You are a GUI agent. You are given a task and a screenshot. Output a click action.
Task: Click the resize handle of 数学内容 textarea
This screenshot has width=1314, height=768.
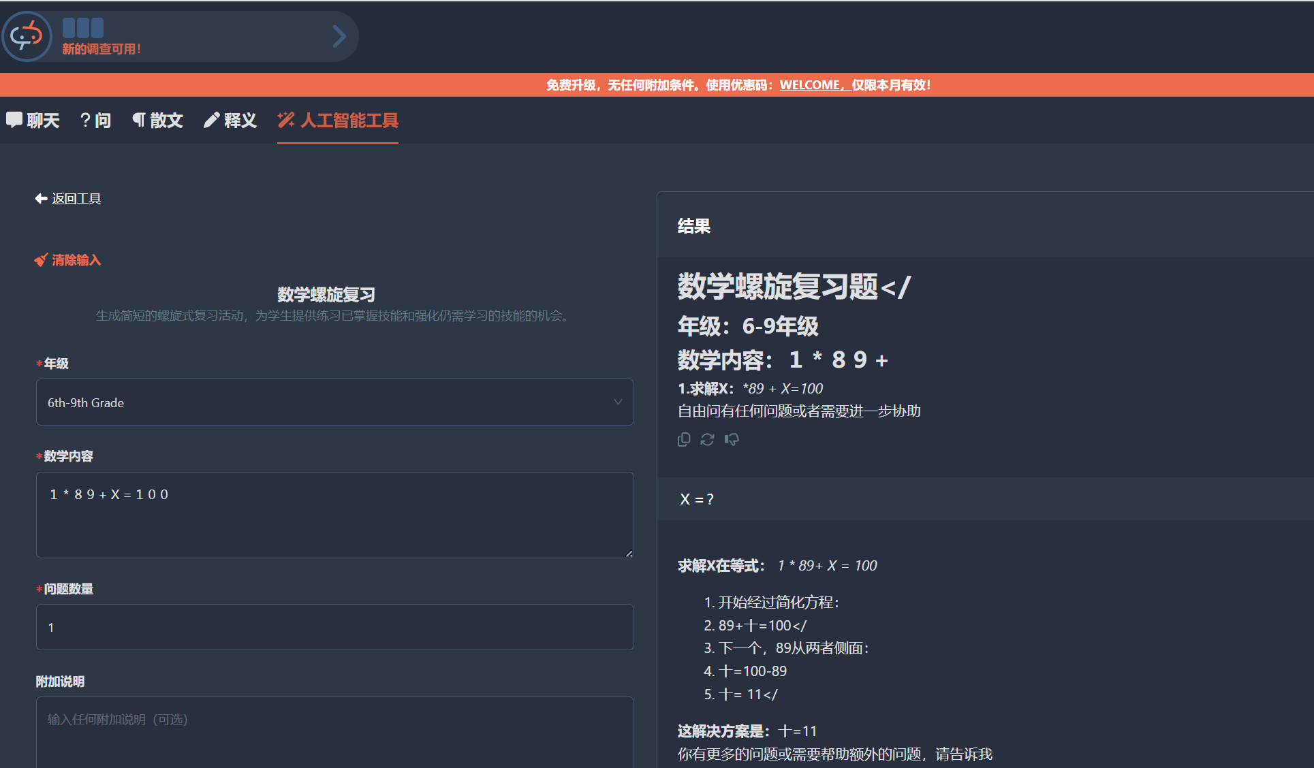(x=627, y=553)
